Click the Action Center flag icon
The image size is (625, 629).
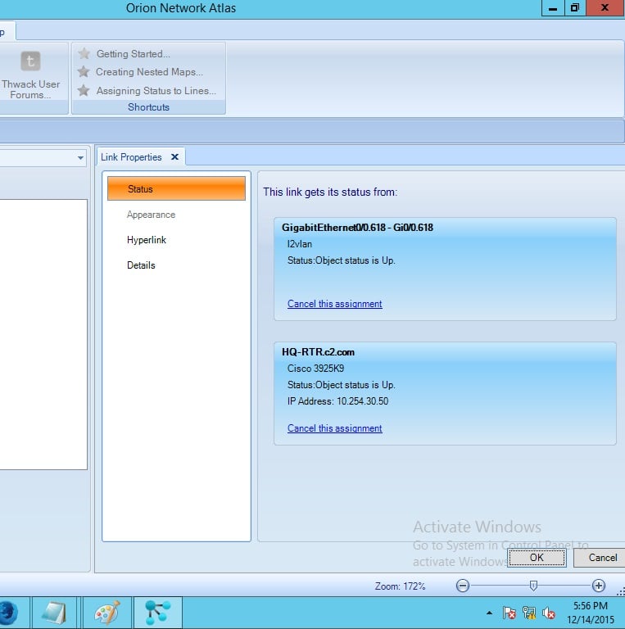tap(509, 613)
